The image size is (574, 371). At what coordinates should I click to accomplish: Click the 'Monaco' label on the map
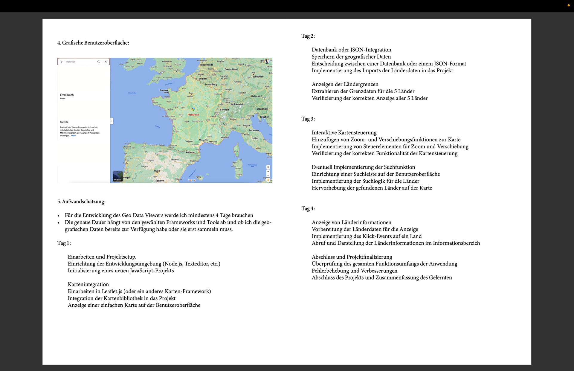pyautogui.click(x=225, y=138)
